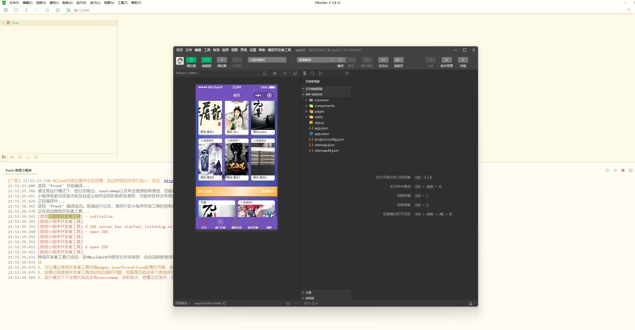This screenshot has height=330, width=635.
Task: Click the copy page path icon
Action: 225,304
